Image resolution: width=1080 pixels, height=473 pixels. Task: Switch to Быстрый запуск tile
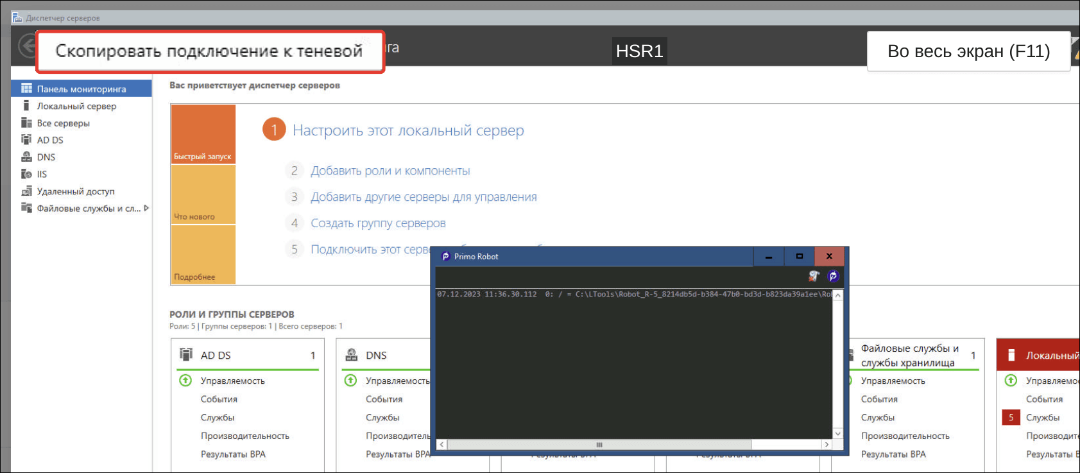coord(203,134)
